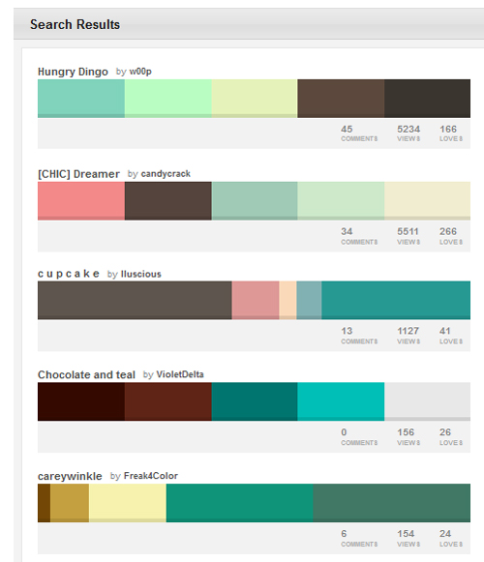Visit lluscious author profile
This screenshot has height=562, width=484.
(x=141, y=274)
